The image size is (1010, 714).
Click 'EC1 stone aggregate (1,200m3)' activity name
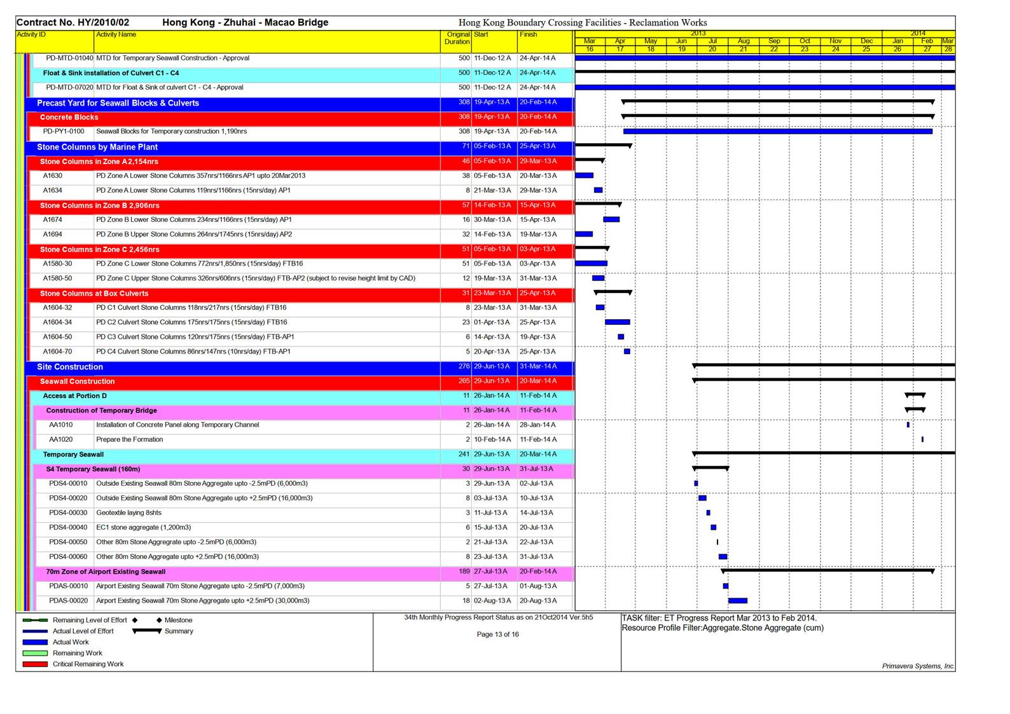(x=144, y=528)
